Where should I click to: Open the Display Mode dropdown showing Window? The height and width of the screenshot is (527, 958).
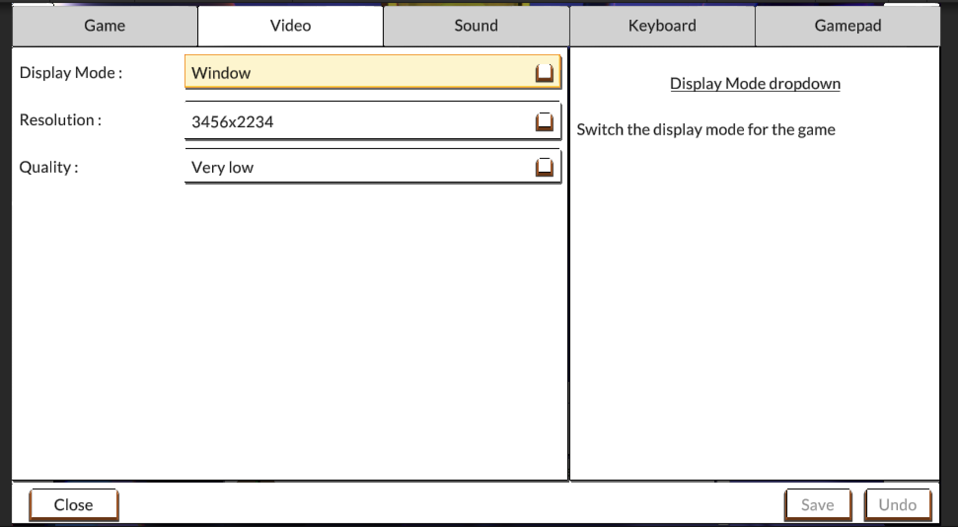click(360, 73)
